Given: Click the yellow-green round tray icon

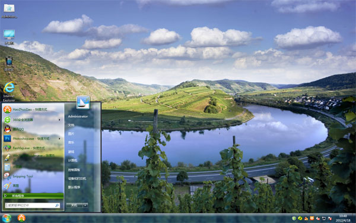Looking at the screenshot, I should click(x=300, y=218).
